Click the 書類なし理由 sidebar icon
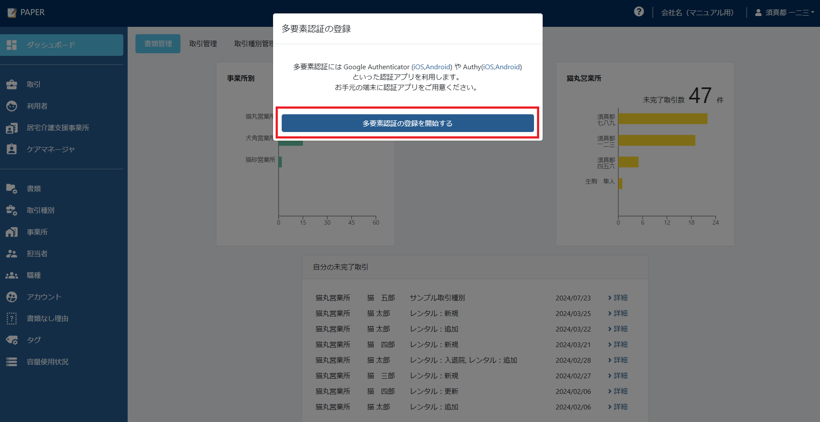Screen dimensions: 820x422 click(12, 318)
